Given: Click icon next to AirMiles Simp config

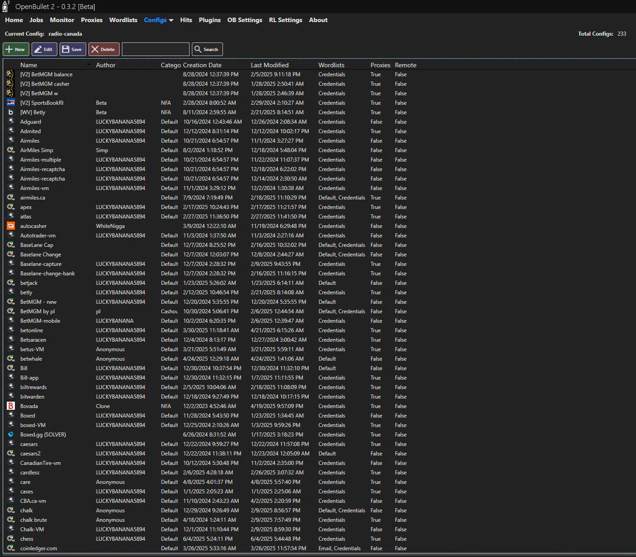Looking at the screenshot, I should [x=11, y=150].
